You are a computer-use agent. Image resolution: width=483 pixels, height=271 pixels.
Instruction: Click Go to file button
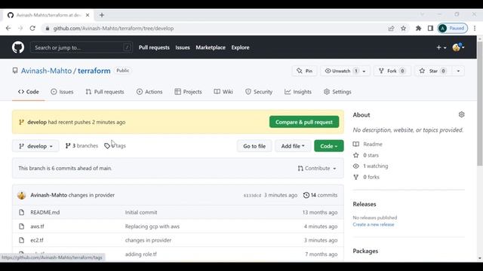click(x=254, y=146)
